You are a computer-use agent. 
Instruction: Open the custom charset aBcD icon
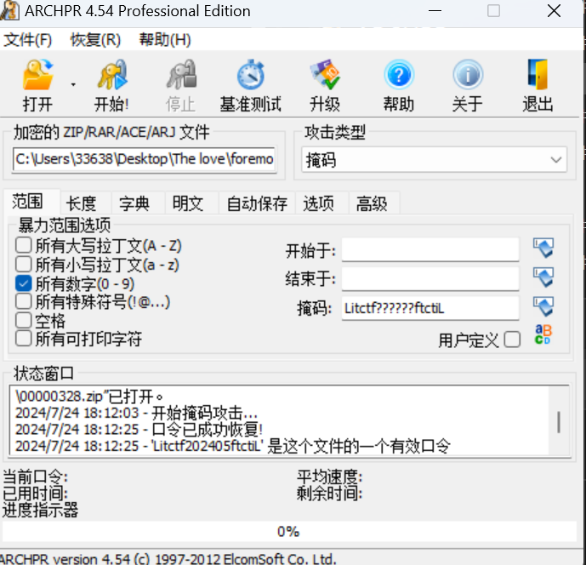543,334
